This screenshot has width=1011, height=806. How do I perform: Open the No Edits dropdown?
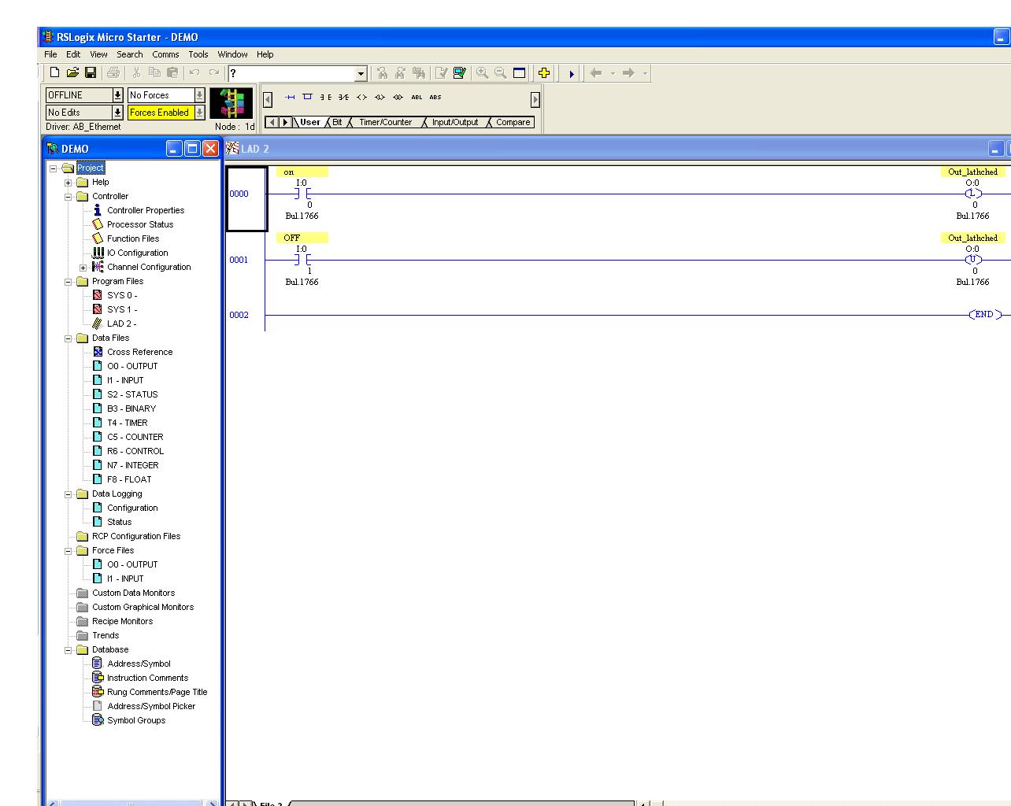(x=117, y=113)
